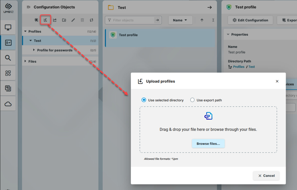297x190 pixels.
Task: Click the create new directory icon
Action: click(x=64, y=20)
